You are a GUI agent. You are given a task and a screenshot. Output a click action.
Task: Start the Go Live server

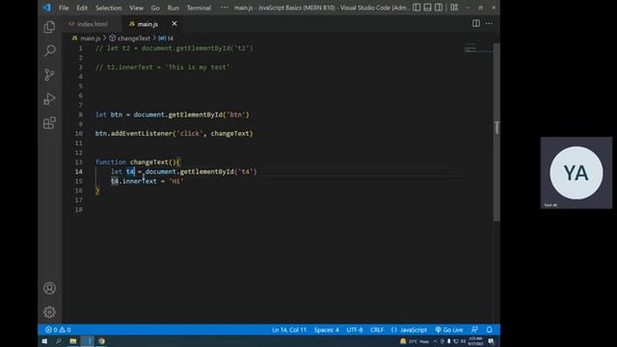[449, 330]
